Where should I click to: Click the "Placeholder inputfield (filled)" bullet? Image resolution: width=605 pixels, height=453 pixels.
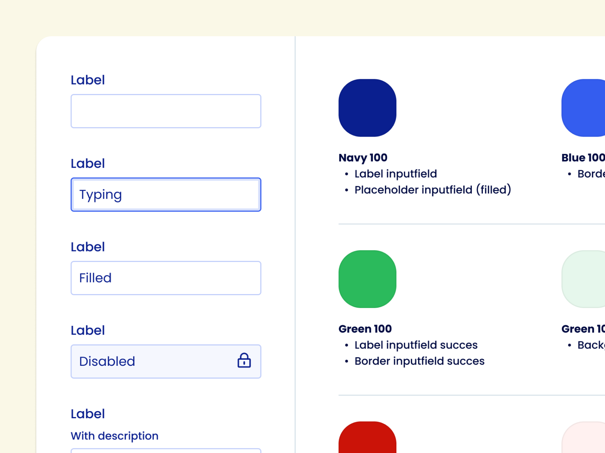click(433, 190)
